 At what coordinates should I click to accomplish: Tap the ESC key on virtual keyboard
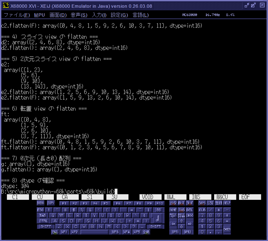(41, 210)
